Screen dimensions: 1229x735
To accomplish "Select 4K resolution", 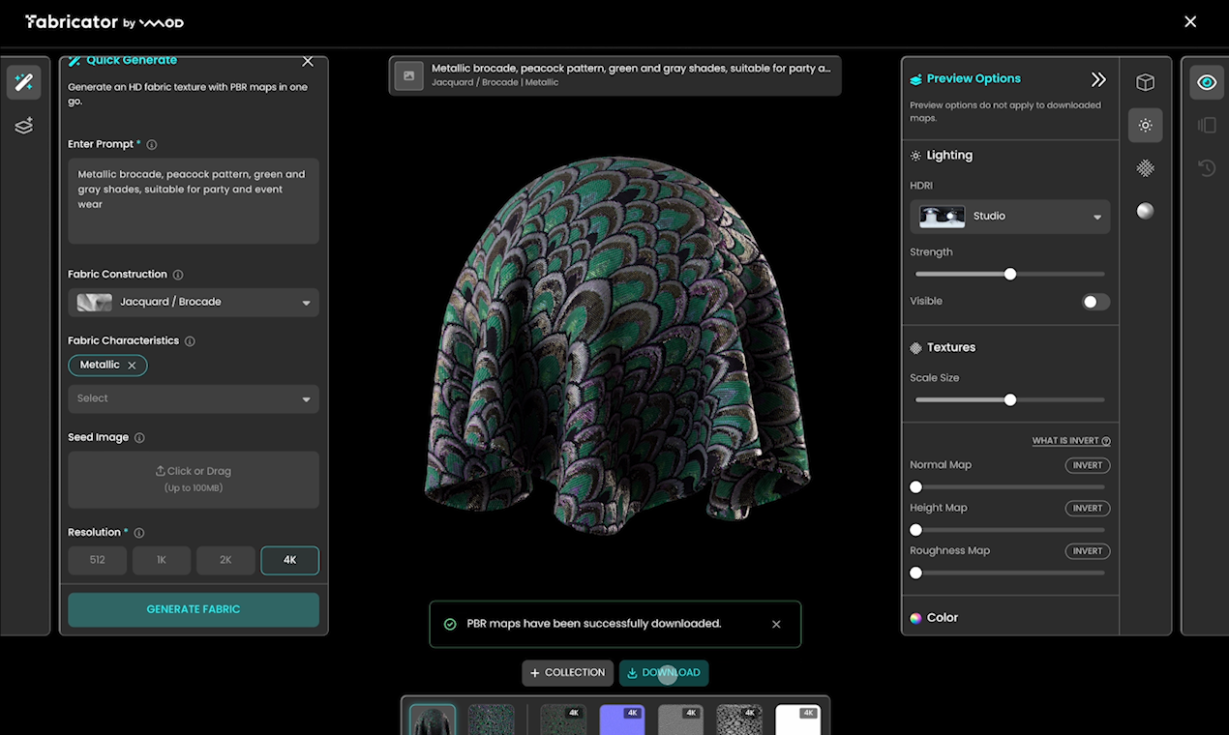I will [x=290, y=561].
